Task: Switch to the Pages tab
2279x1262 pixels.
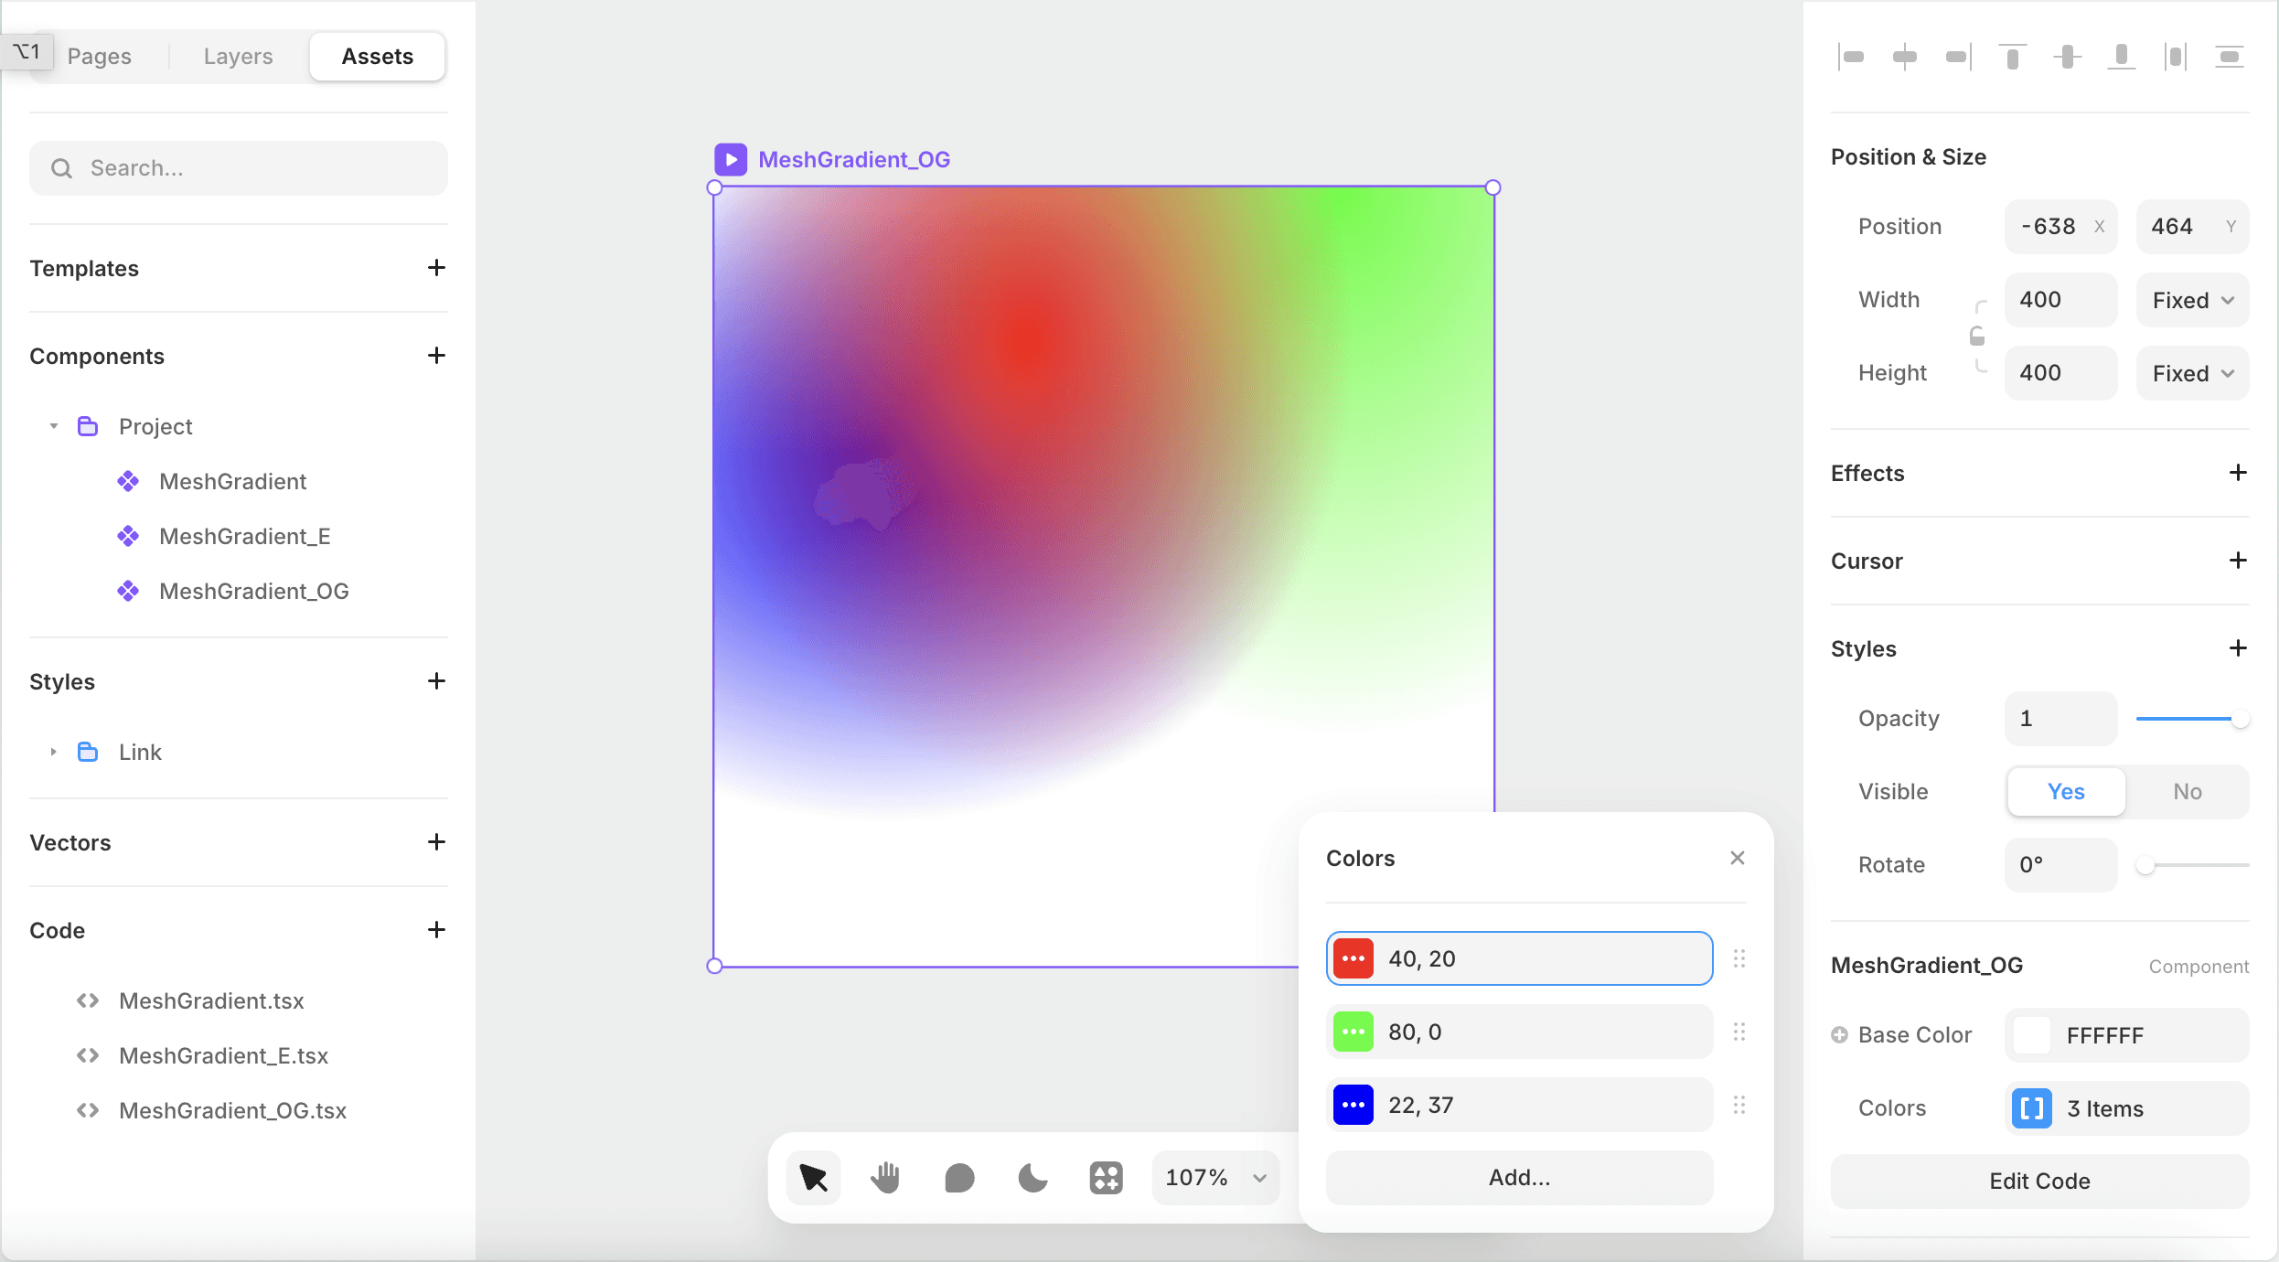Action: click(99, 57)
